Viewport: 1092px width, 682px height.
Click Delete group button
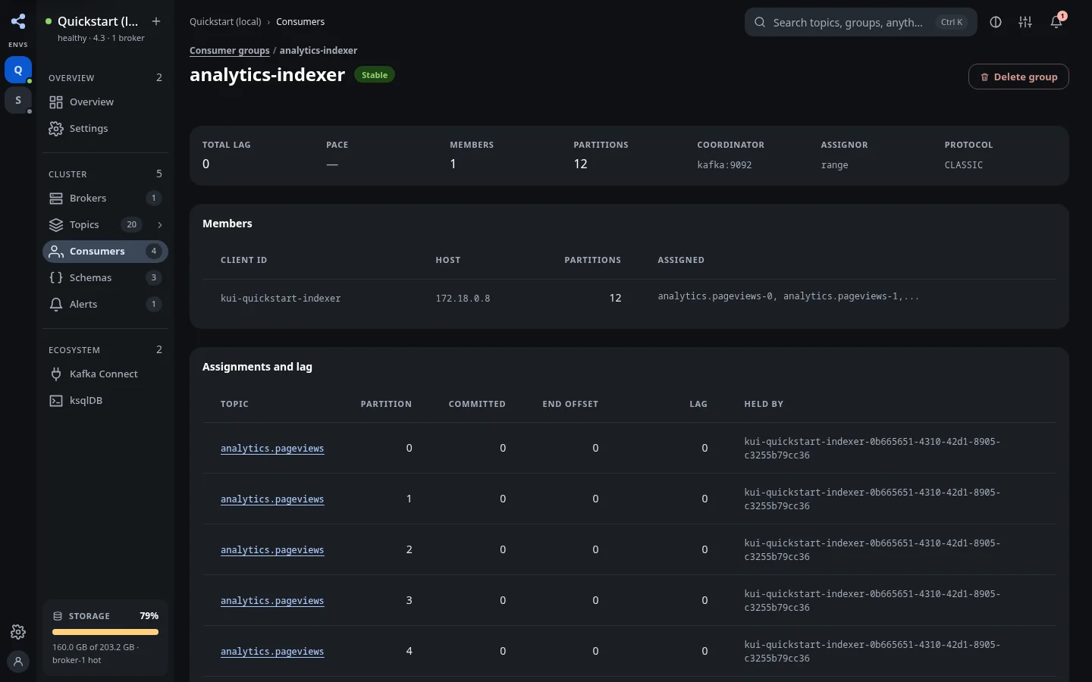pos(1018,77)
